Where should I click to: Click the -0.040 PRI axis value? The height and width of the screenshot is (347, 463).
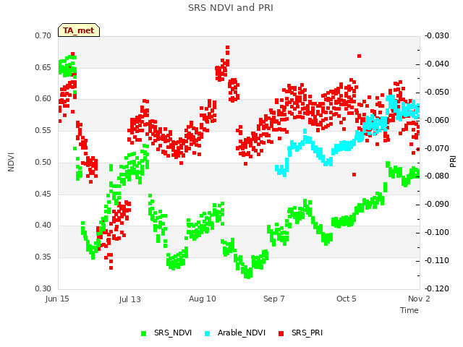point(437,64)
